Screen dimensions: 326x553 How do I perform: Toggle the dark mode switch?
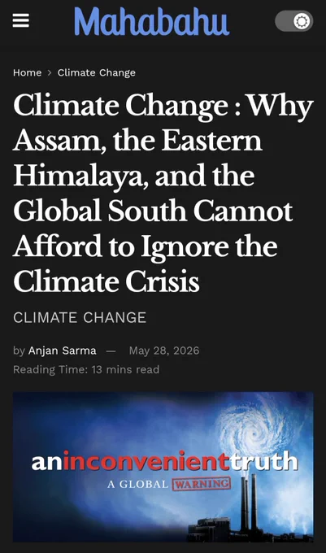(x=294, y=21)
